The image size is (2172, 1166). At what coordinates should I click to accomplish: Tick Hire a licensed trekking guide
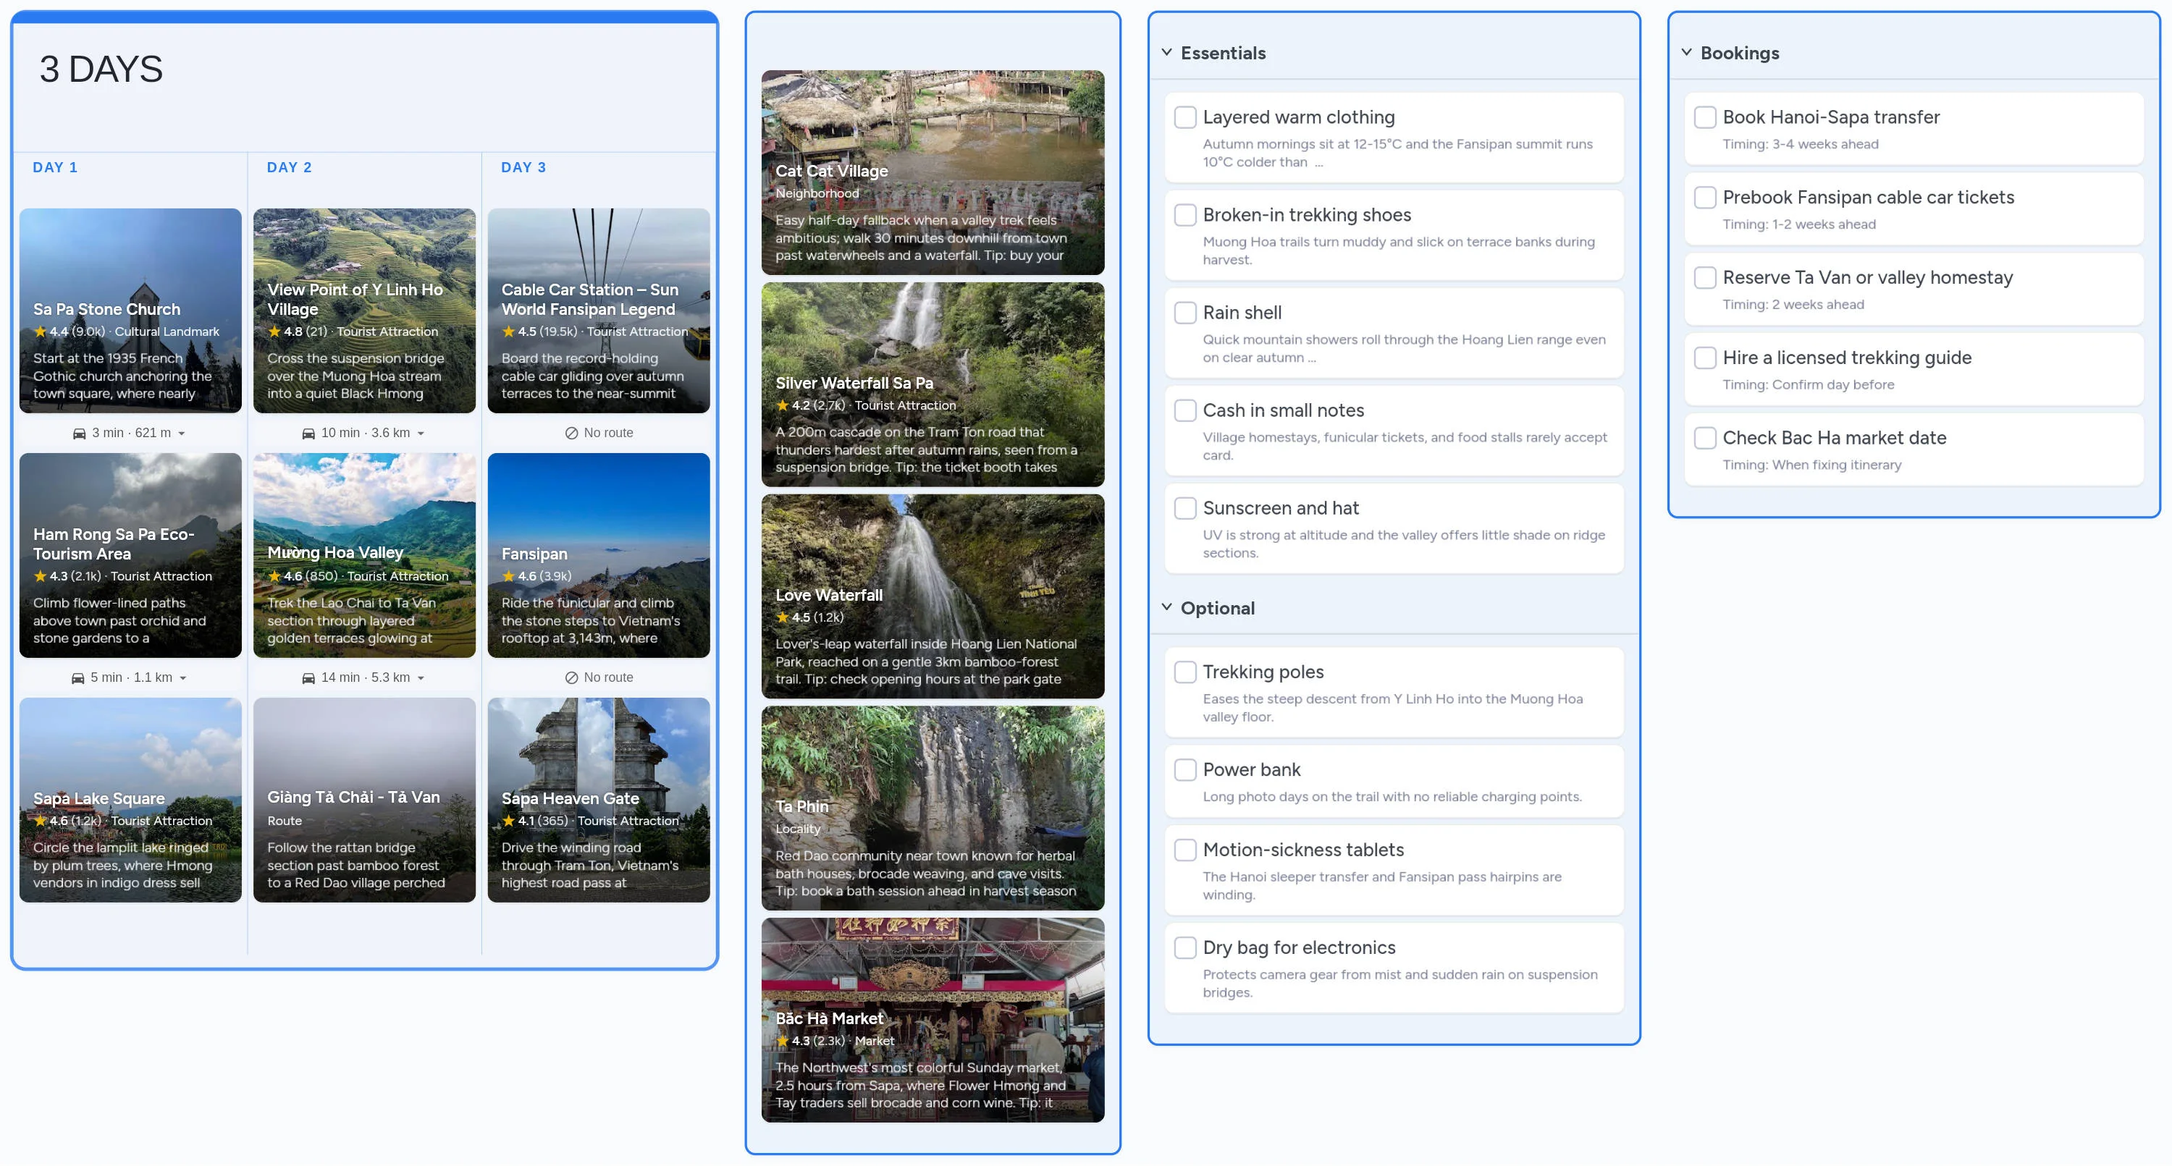pyautogui.click(x=1705, y=358)
